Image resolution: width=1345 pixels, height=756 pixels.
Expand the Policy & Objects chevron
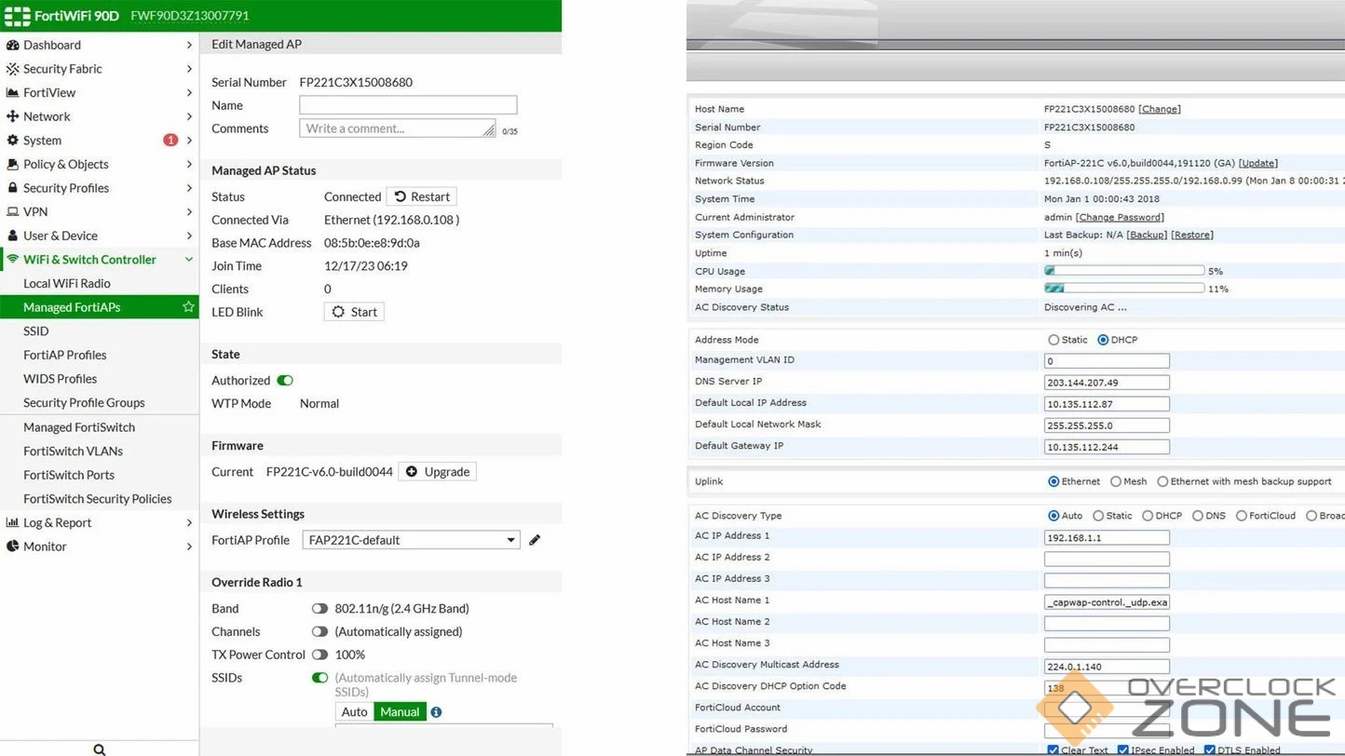pyautogui.click(x=189, y=164)
